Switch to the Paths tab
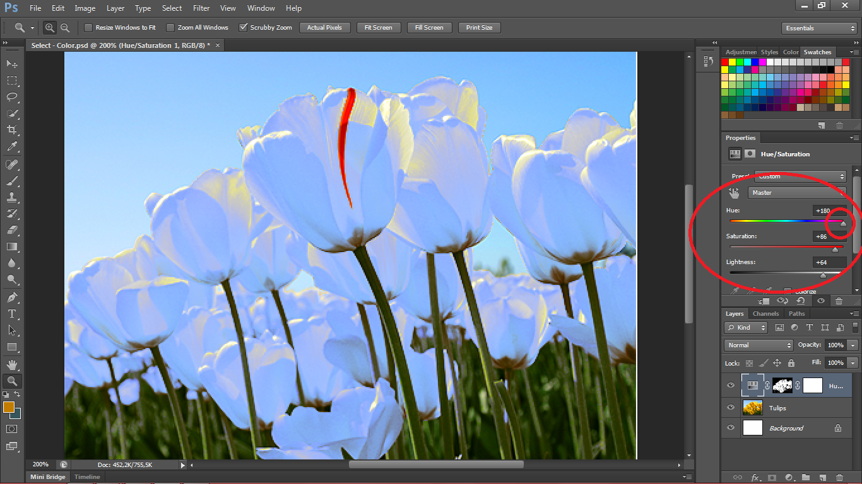 coord(797,314)
